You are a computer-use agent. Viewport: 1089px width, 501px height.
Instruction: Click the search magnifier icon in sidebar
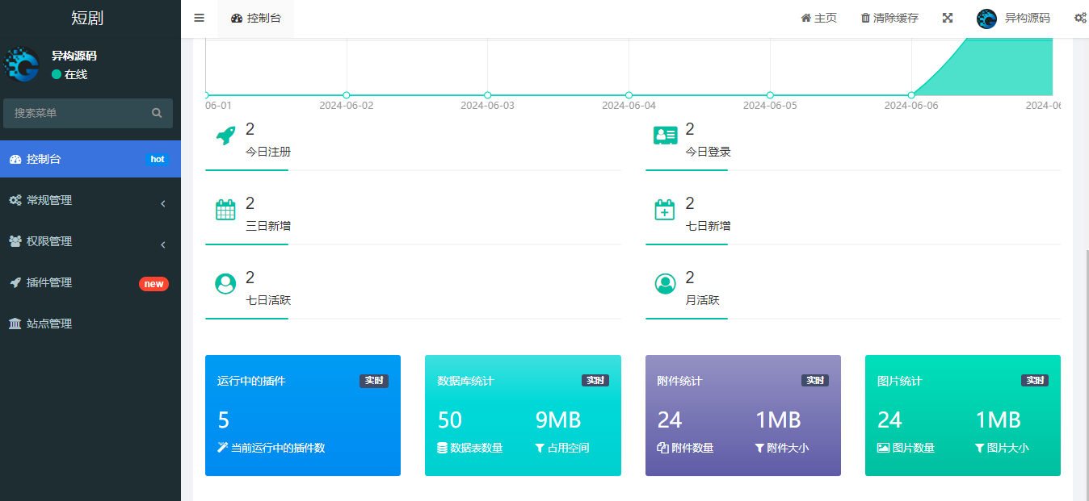click(157, 114)
